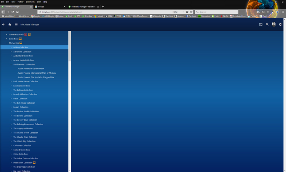Switch to the Metadata Manager - Question tab
Viewport: 286px width, 172px height.
[84, 6]
